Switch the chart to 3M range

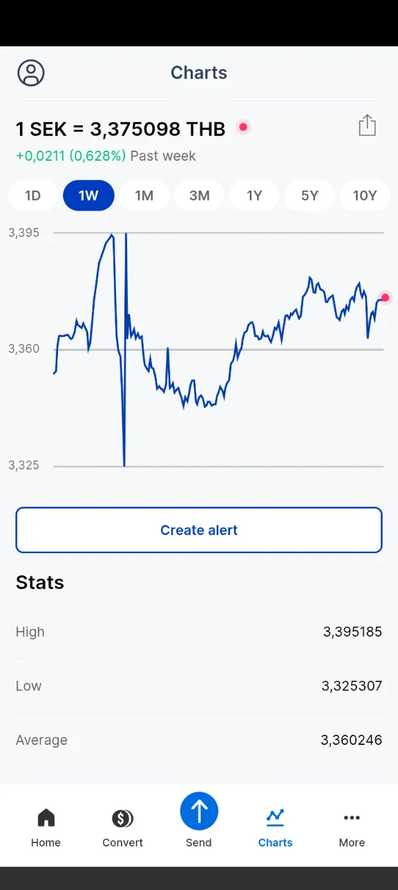click(x=199, y=195)
